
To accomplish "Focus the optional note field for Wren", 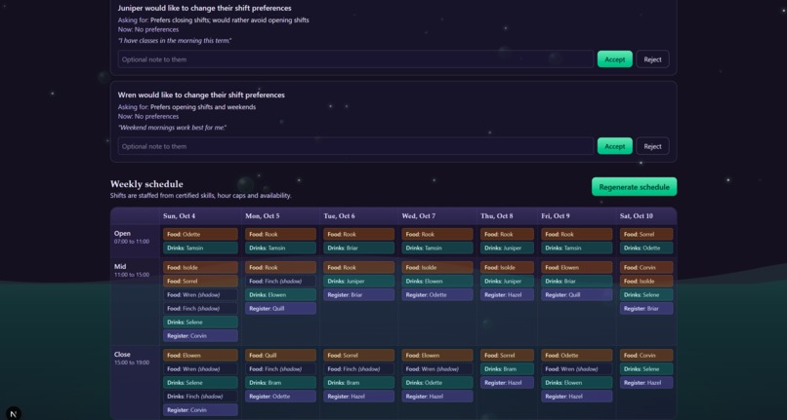I will point(355,146).
